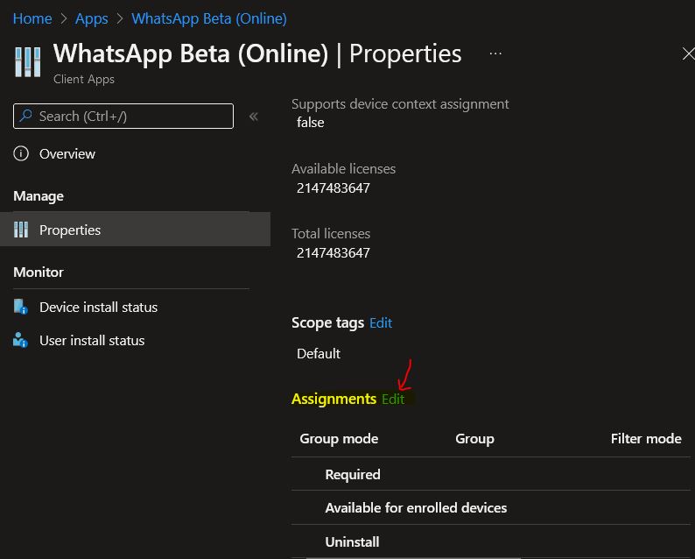695x559 pixels.
Task: Click the Default scope tag value
Action: tap(319, 354)
